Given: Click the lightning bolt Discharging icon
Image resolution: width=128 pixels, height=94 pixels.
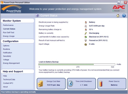Looking at the screenshot, I should coord(86,33).
